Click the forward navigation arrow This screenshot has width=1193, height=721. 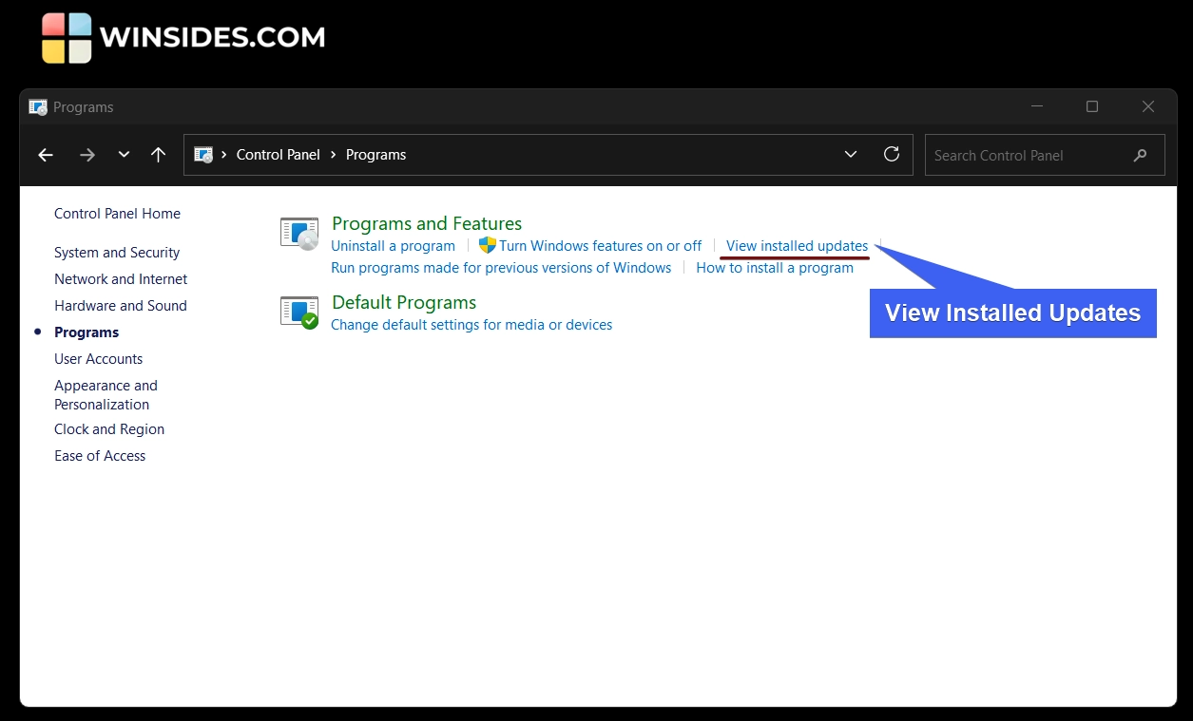[x=87, y=154]
